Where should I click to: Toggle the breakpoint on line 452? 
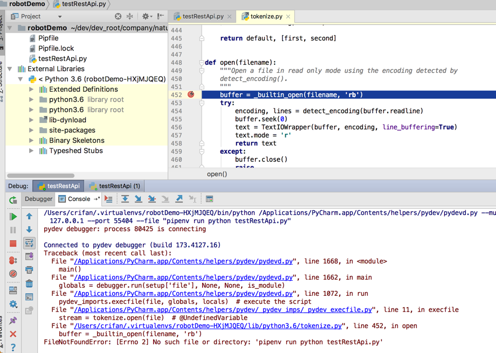pos(191,93)
